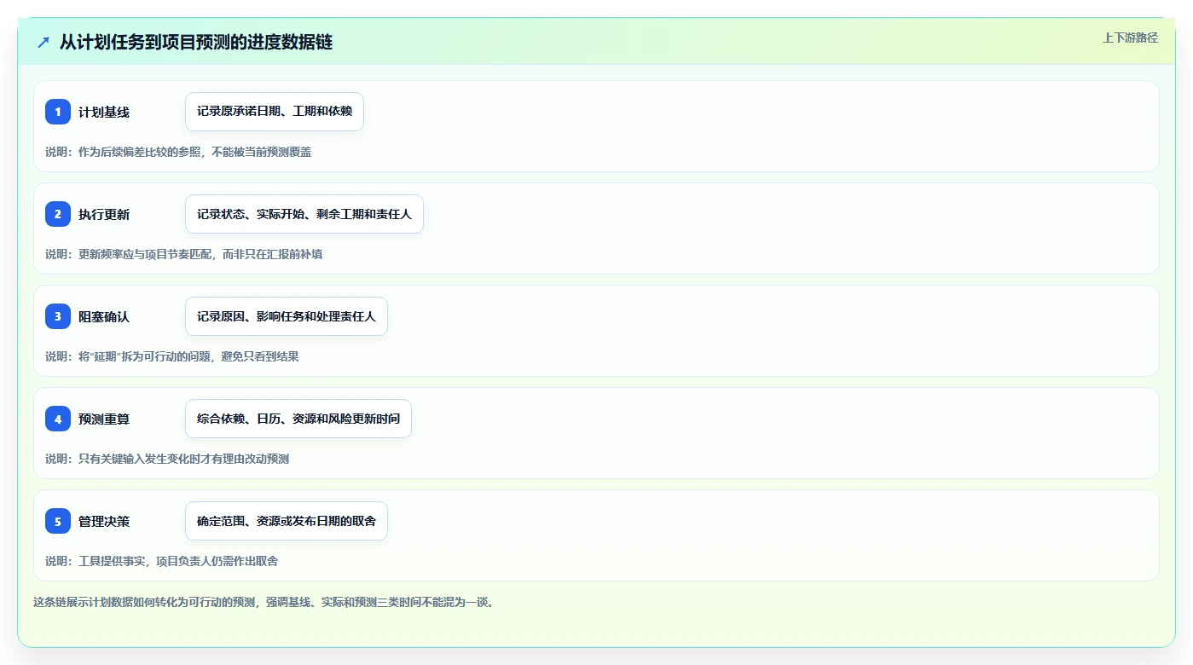
Task: Click the arrow icon beside the title
Action: (x=43, y=42)
